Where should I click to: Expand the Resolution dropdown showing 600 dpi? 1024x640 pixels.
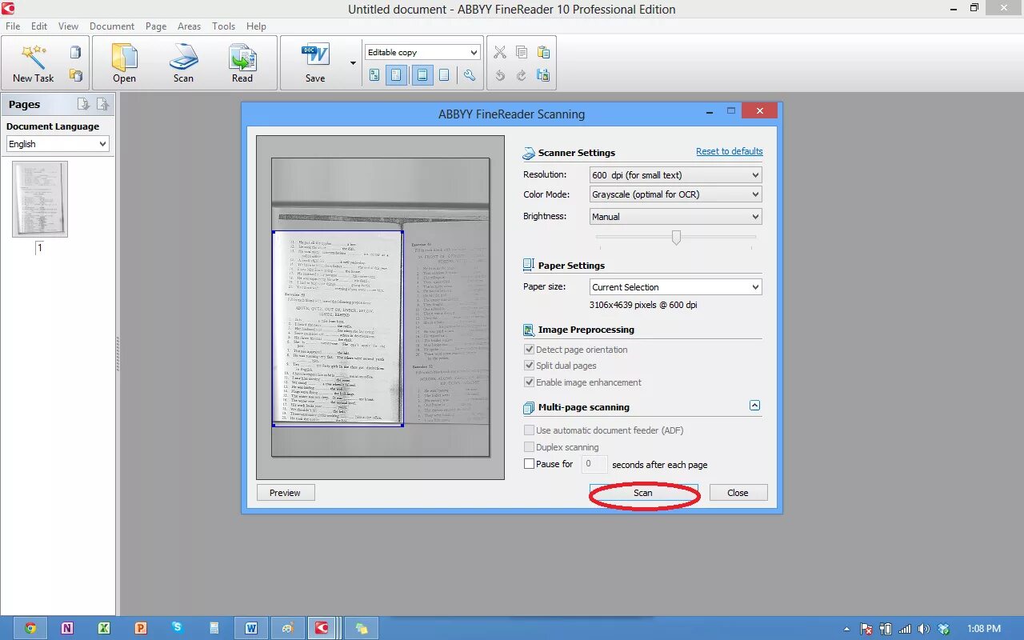pyautogui.click(x=675, y=175)
